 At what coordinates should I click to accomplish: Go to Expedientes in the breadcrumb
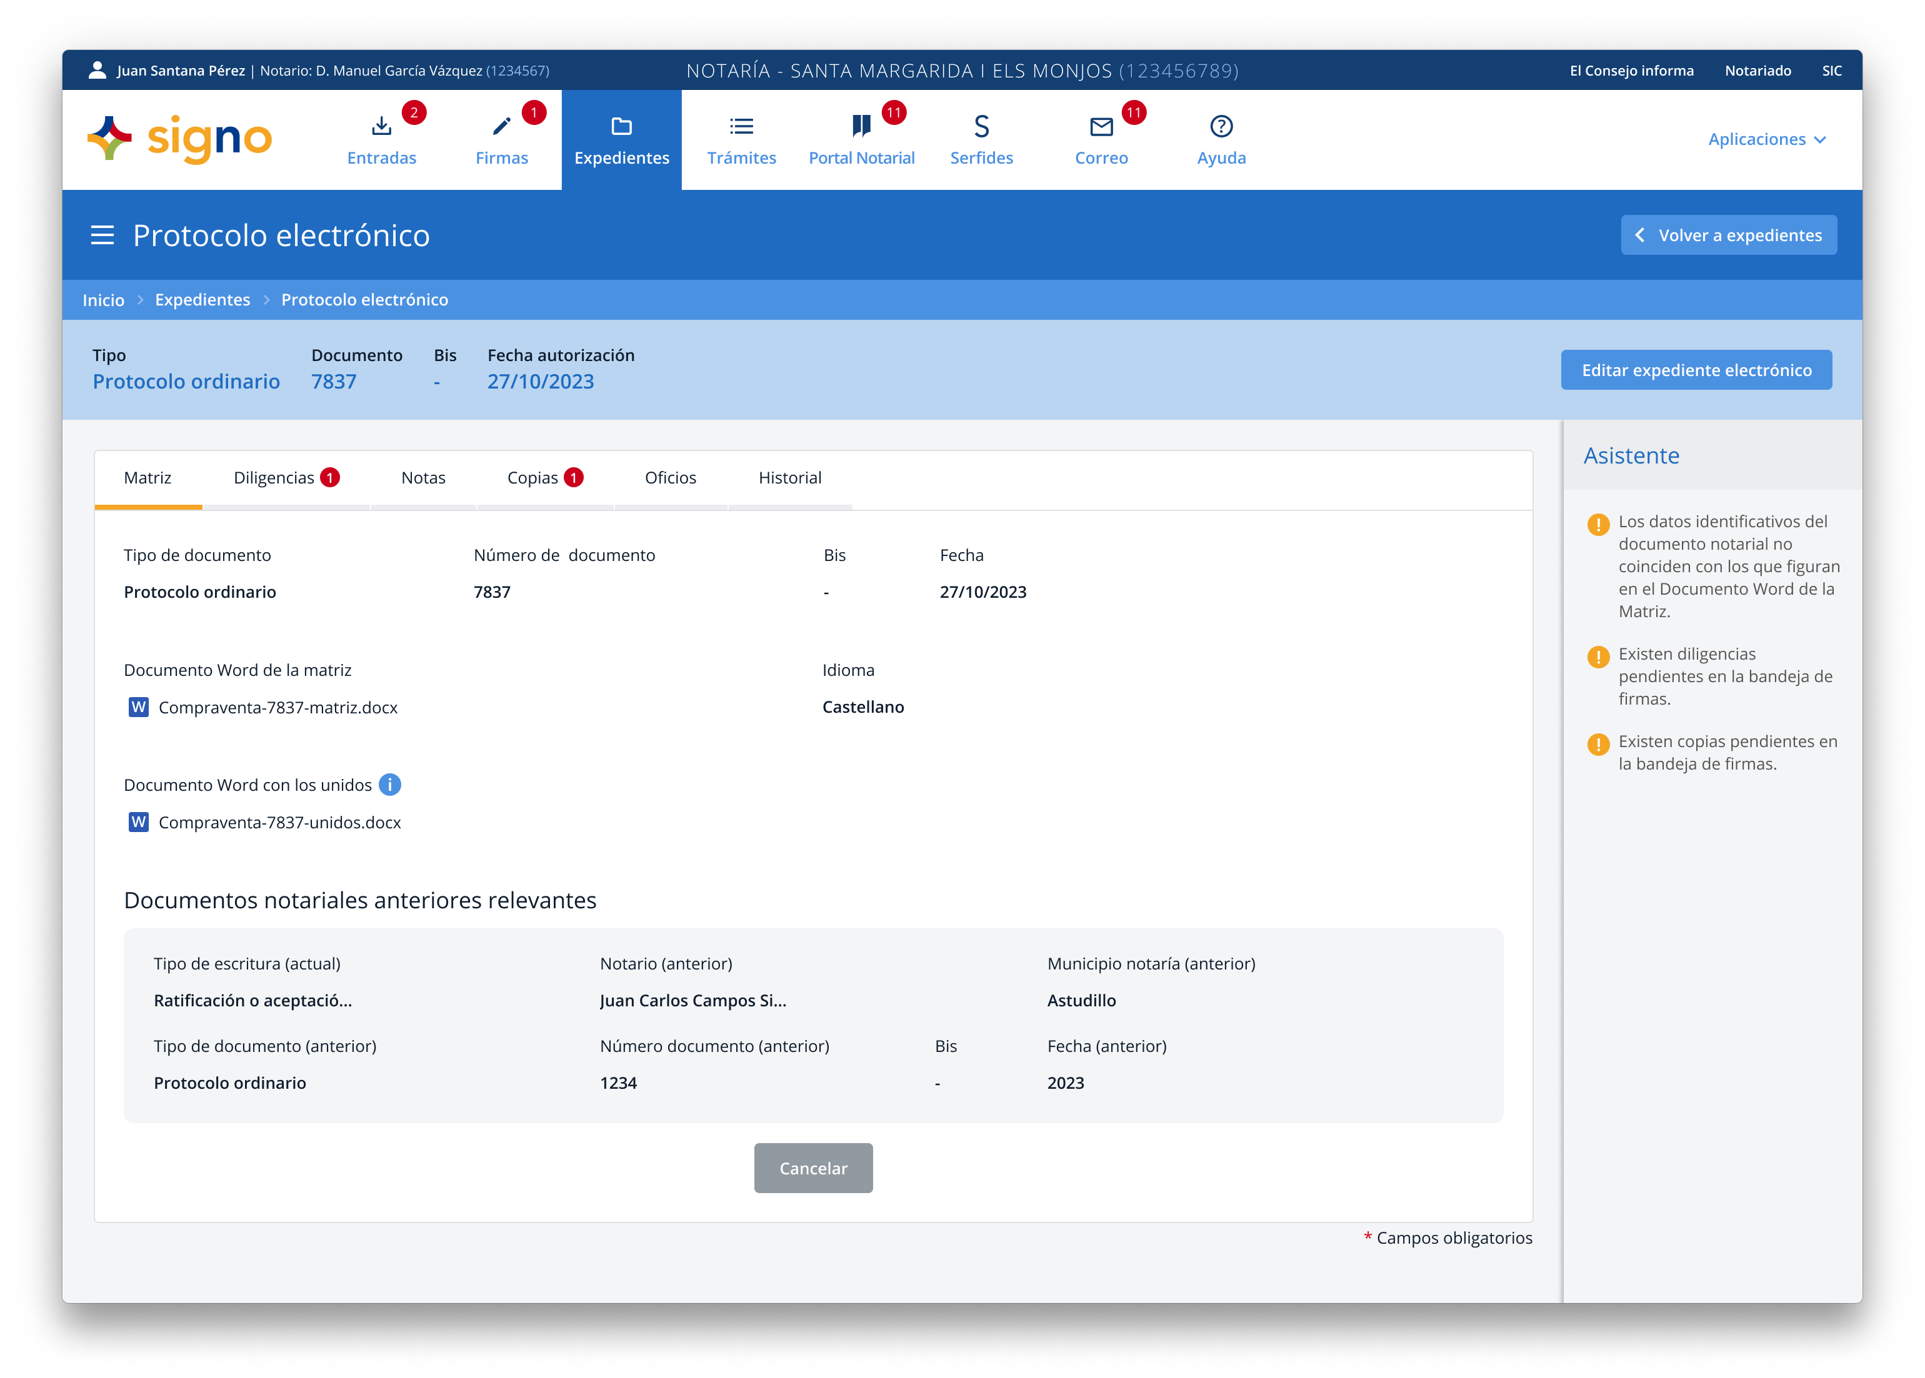pyautogui.click(x=202, y=300)
